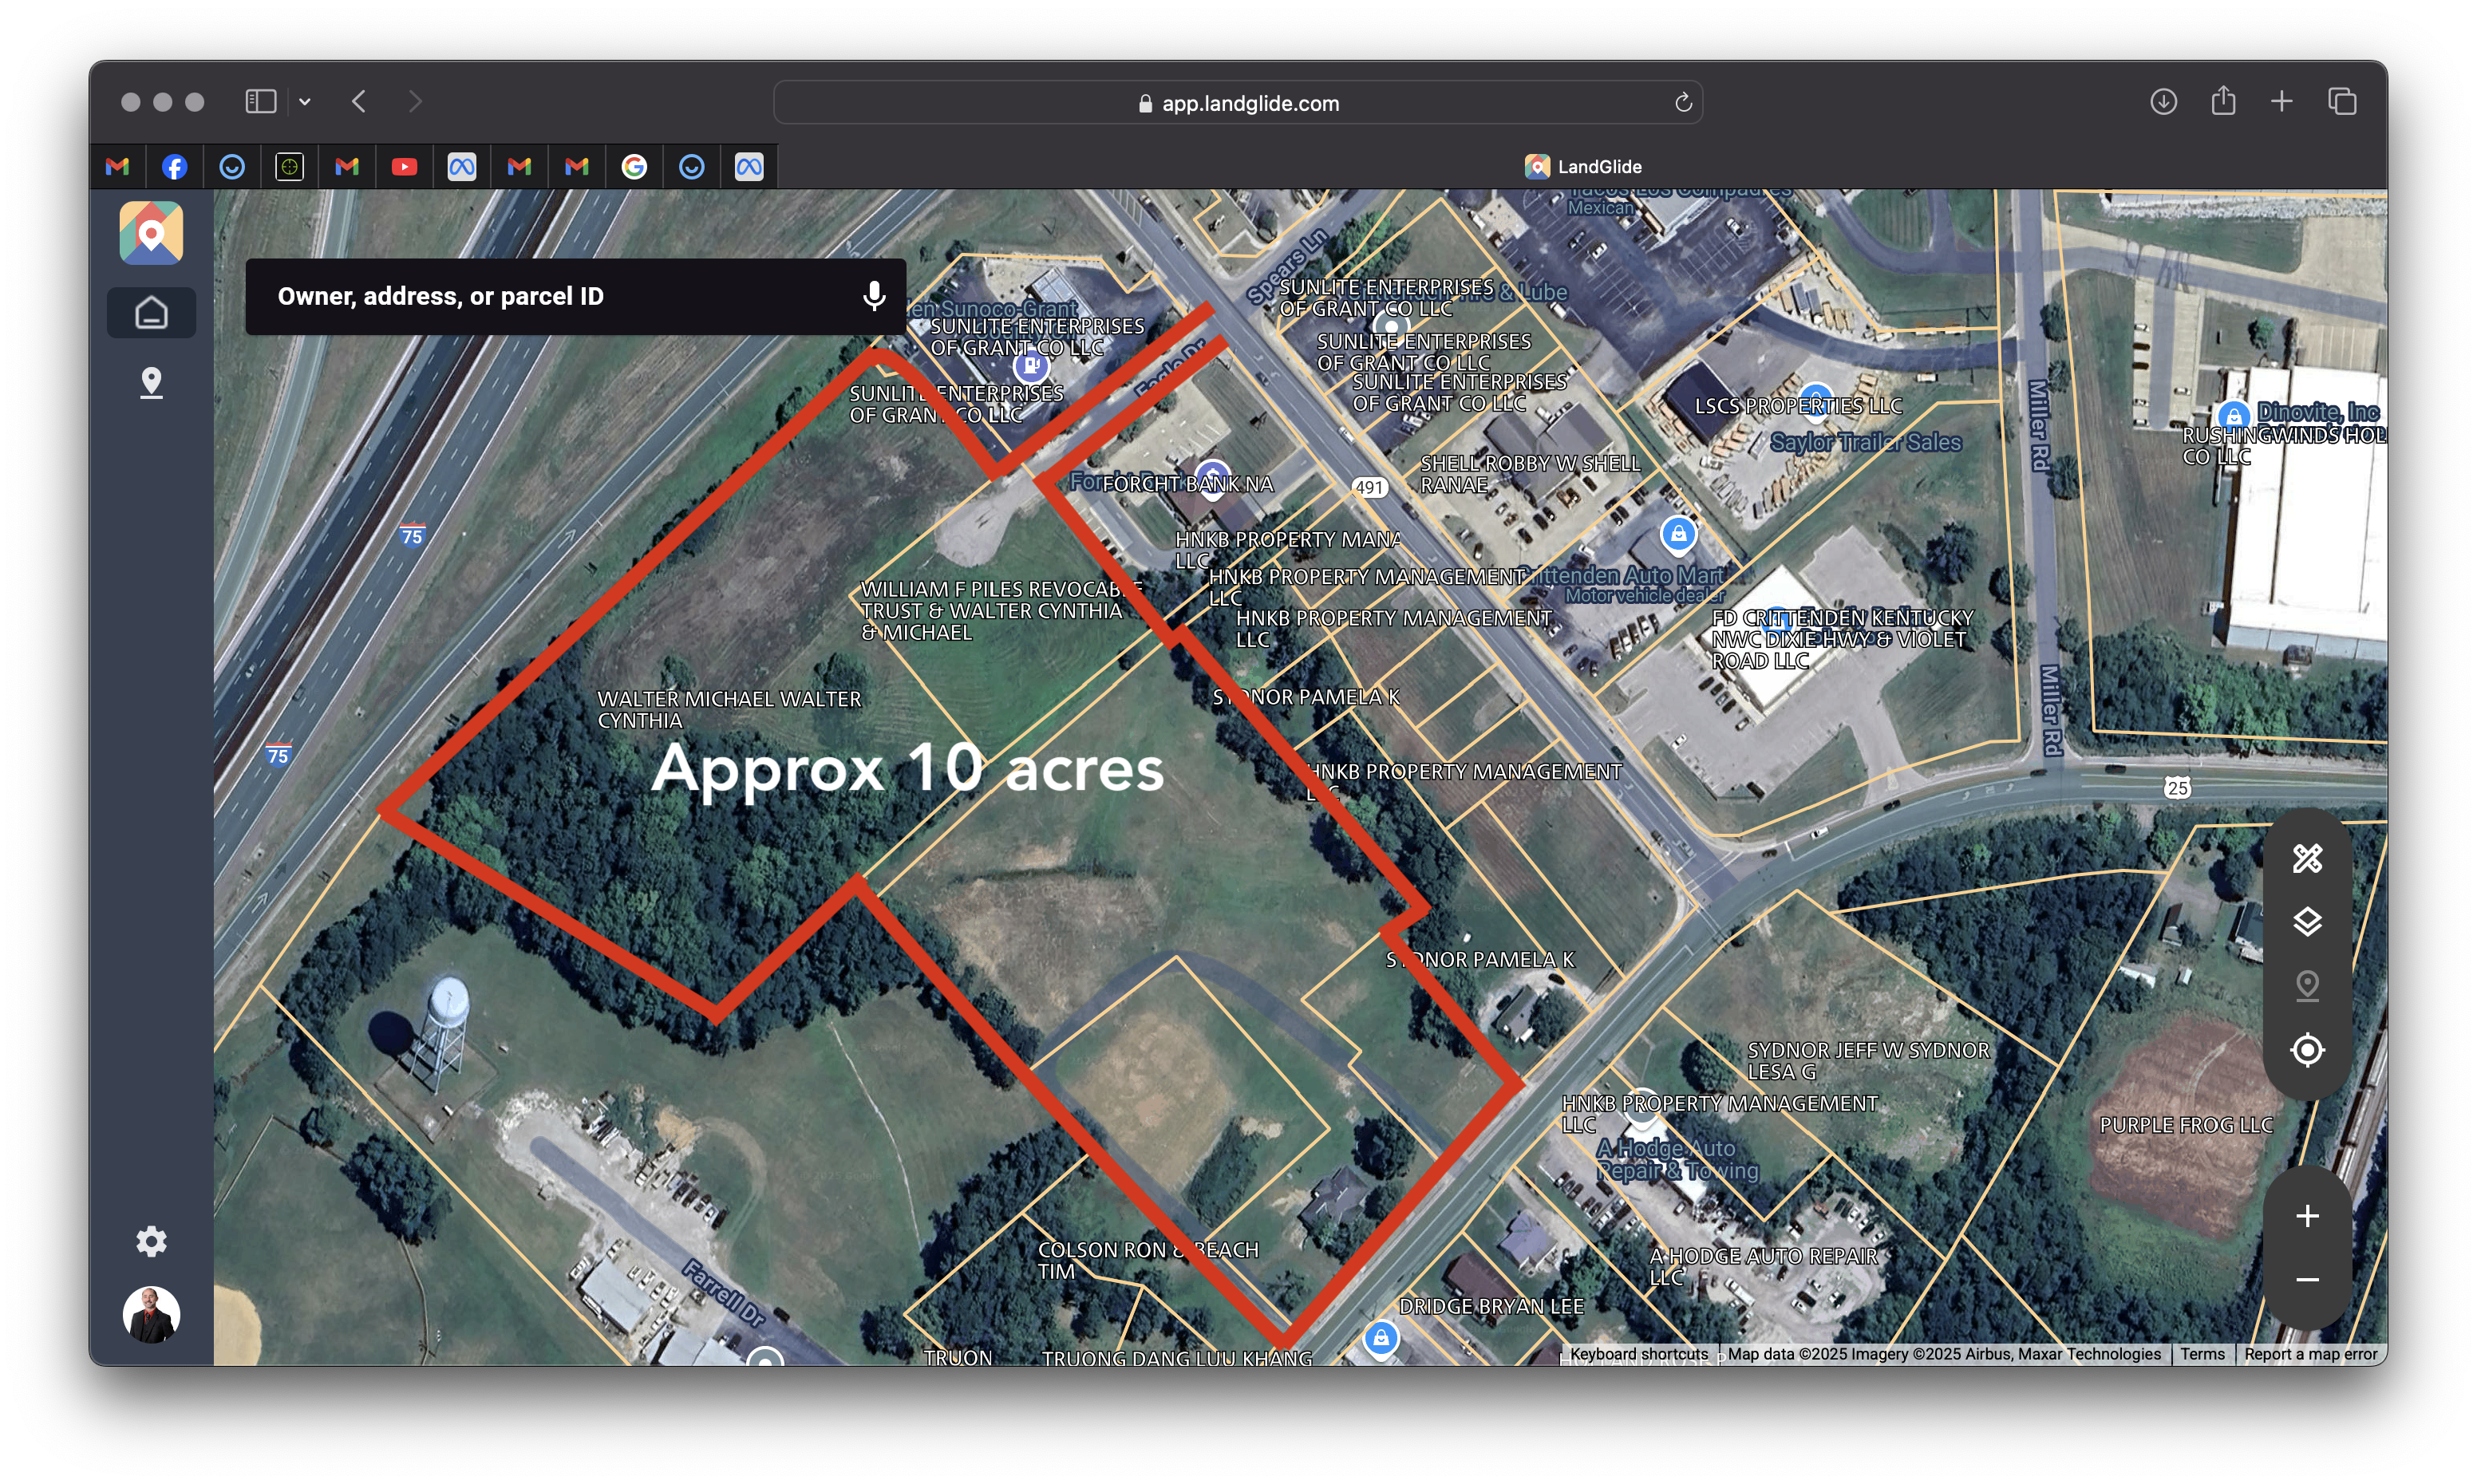The width and height of the screenshot is (2477, 1484).
Task: Toggle the Safari sidebar button
Action: pyautogui.click(x=261, y=101)
